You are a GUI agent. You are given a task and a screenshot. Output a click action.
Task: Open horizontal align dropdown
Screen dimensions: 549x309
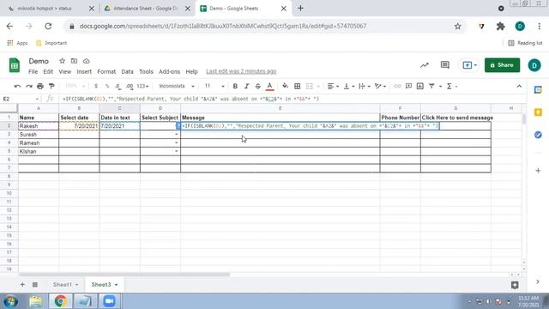[333, 86]
